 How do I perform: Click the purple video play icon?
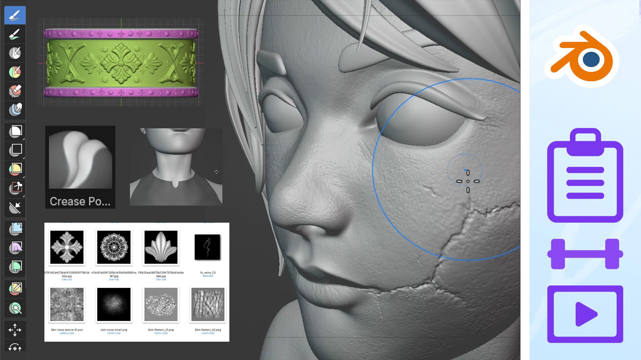(585, 314)
